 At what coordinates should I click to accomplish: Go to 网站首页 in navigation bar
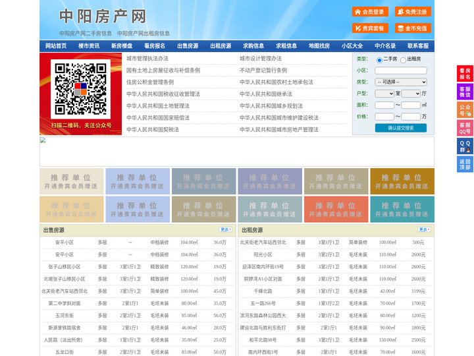click(x=56, y=46)
